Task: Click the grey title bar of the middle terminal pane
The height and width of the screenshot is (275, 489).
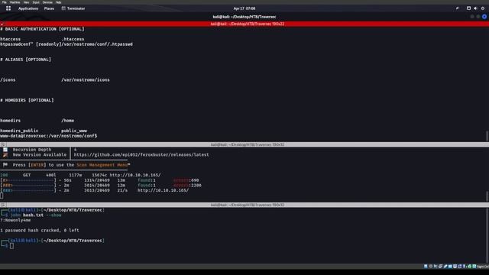Action: coord(244,144)
